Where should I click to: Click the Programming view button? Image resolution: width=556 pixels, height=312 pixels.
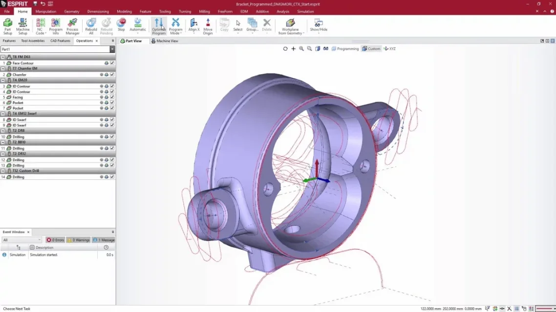345,49
